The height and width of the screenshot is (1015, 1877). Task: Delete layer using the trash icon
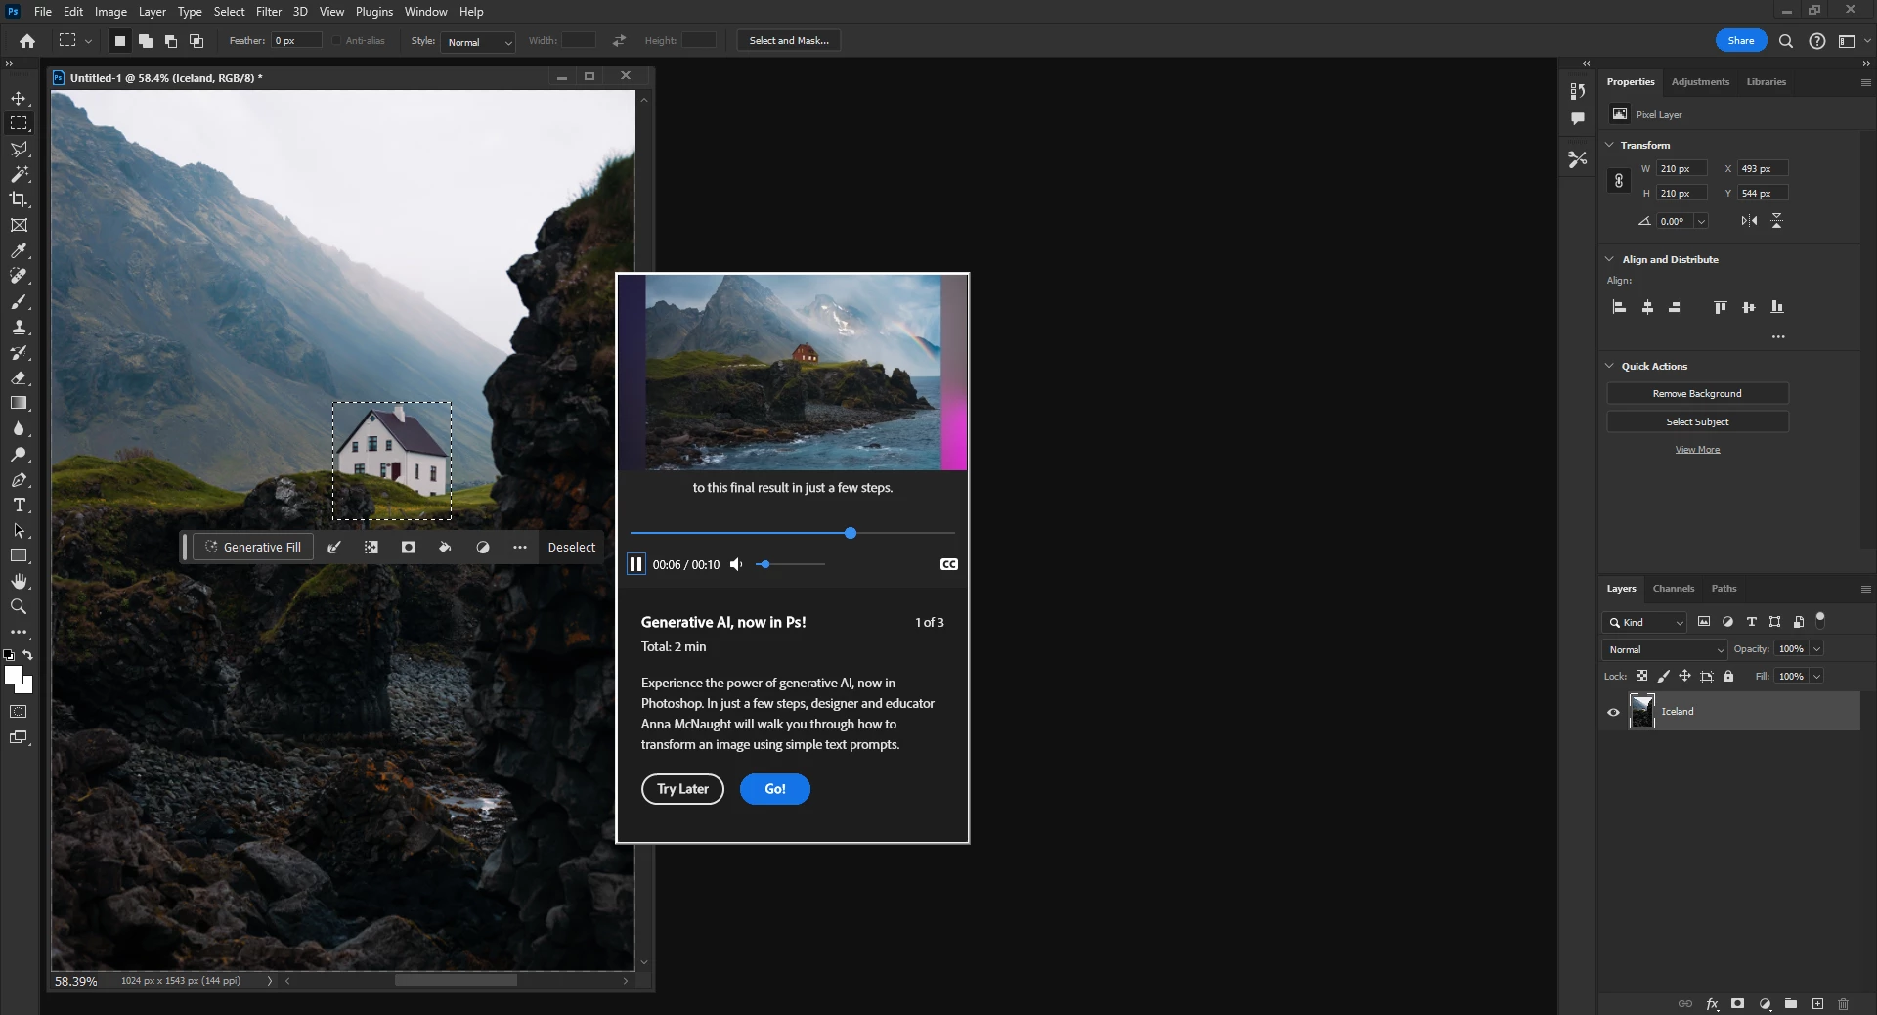[x=1843, y=1003]
